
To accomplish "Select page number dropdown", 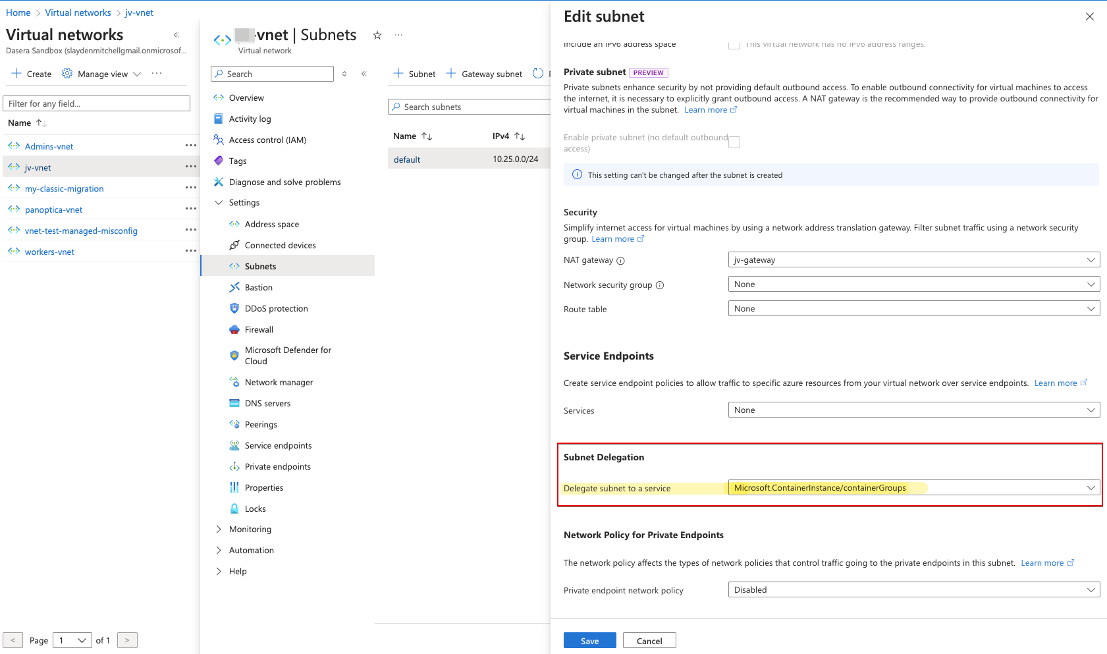I will 72,640.
